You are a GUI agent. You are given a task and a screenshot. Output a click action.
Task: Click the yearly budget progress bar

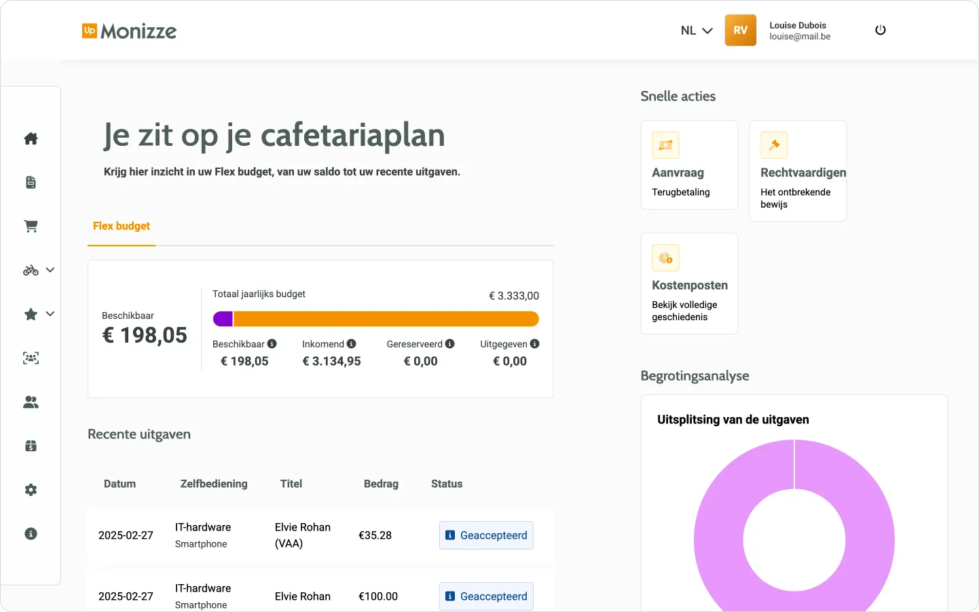click(375, 318)
